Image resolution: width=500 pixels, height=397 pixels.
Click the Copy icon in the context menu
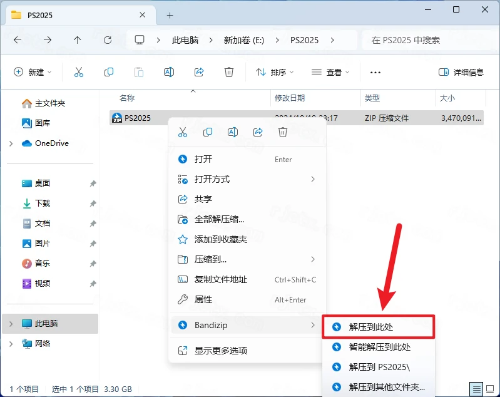pos(208,132)
